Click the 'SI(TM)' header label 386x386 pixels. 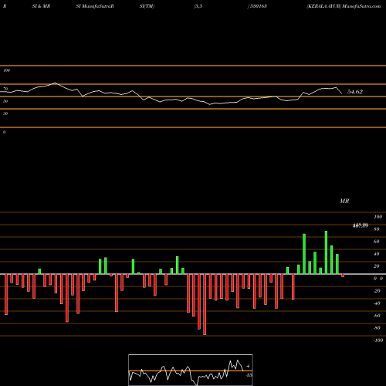(147, 6)
